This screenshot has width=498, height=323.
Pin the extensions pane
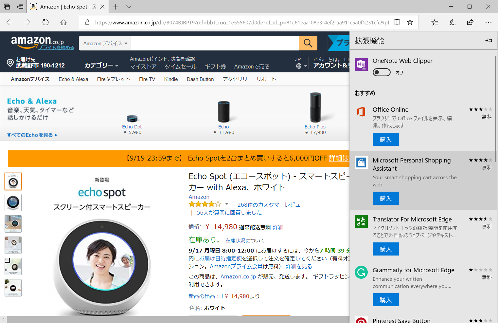pyautogui.click(x=489, y=40)
